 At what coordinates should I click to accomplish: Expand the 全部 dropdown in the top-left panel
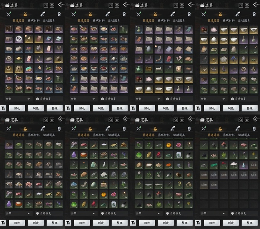pyautogui.click(x=18, y=99)
